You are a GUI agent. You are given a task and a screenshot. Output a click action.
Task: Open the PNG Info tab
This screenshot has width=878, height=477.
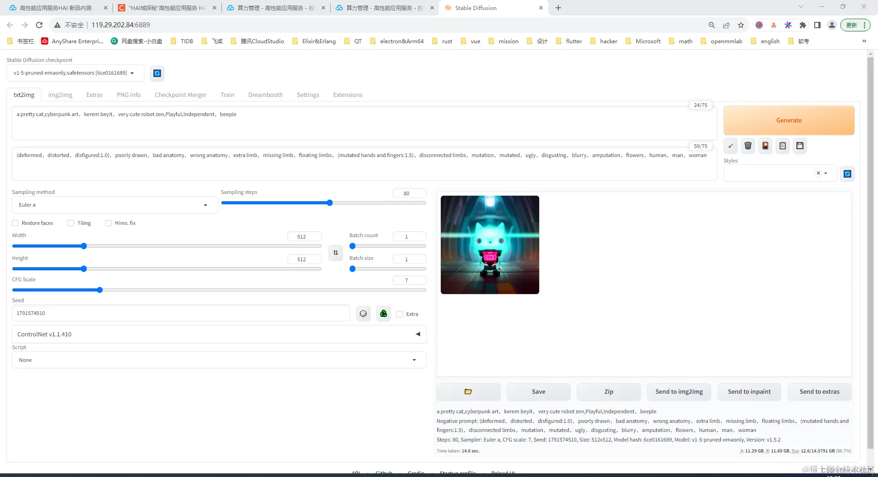pyautogui.click(x=128, y=95)
